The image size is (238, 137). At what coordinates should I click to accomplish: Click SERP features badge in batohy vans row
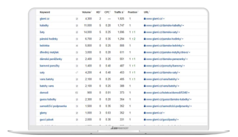[x=77, y=86]
